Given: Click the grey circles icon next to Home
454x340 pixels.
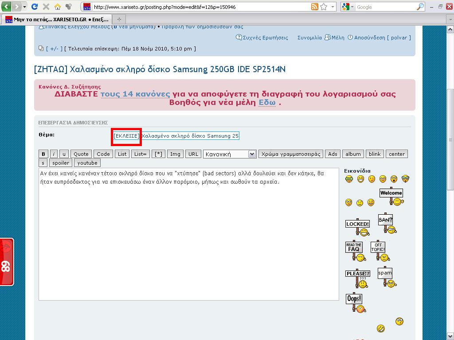Looking at the screenshot, I should (x=69, y=6).
